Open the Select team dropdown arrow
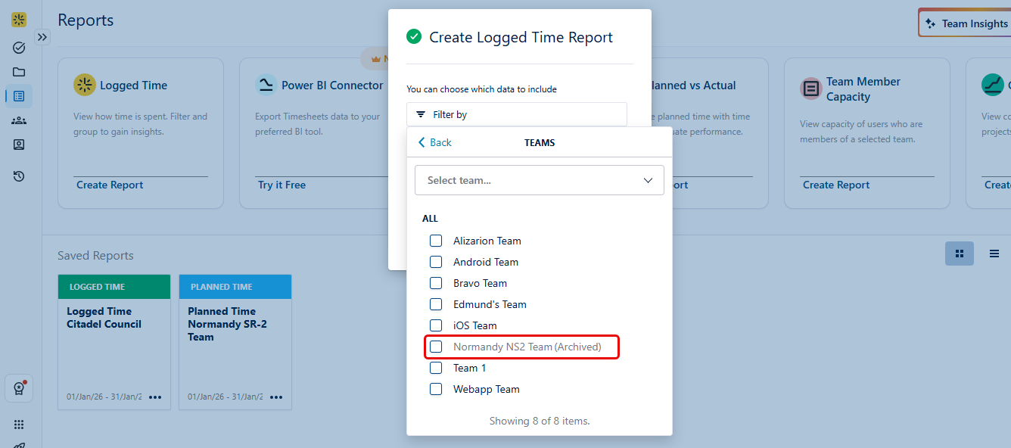Viewport: 1011px width, 448px height. [x=648, y=180]
